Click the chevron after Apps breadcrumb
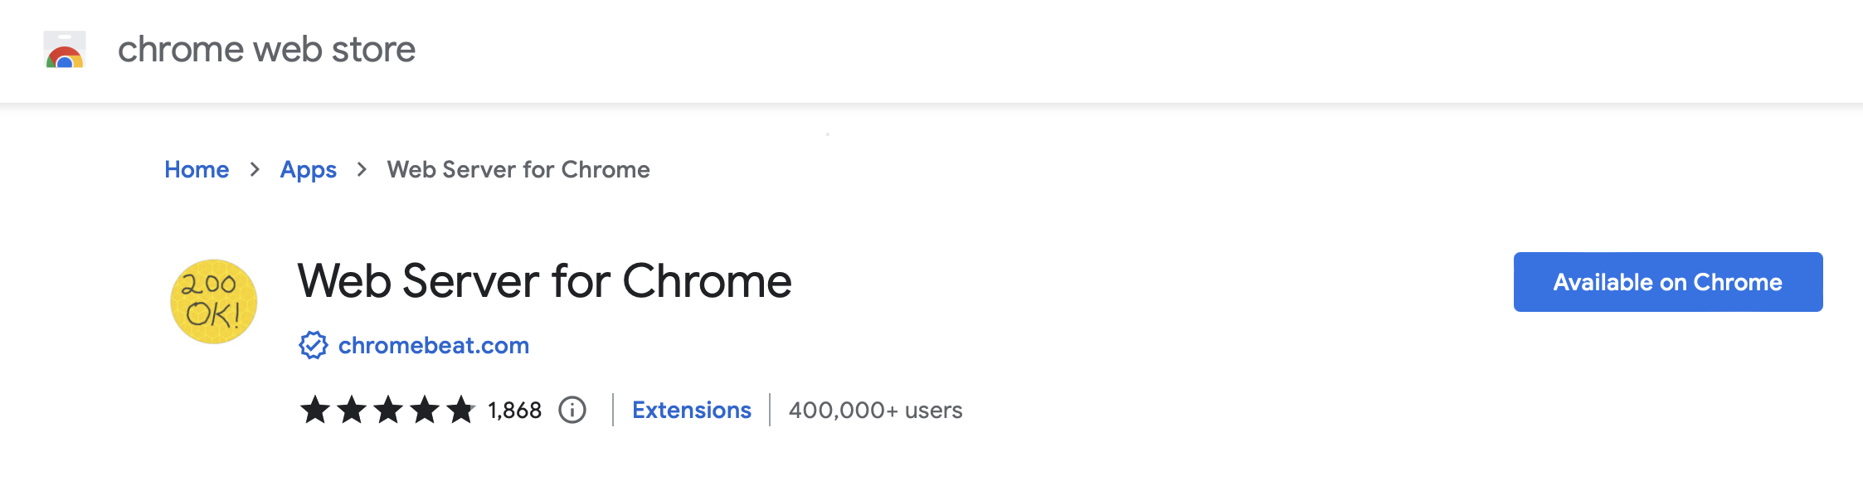The height and width of the screenshot is (491, 1863). pyautogui.click(x=362, y=169)
